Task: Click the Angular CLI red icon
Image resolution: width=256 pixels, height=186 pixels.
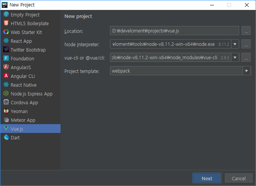Action: 6,76
